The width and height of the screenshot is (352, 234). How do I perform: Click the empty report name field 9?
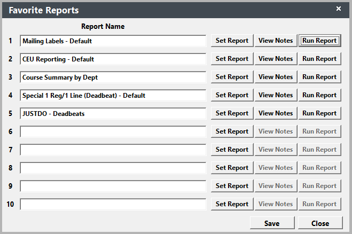click(x=113, y=186)
